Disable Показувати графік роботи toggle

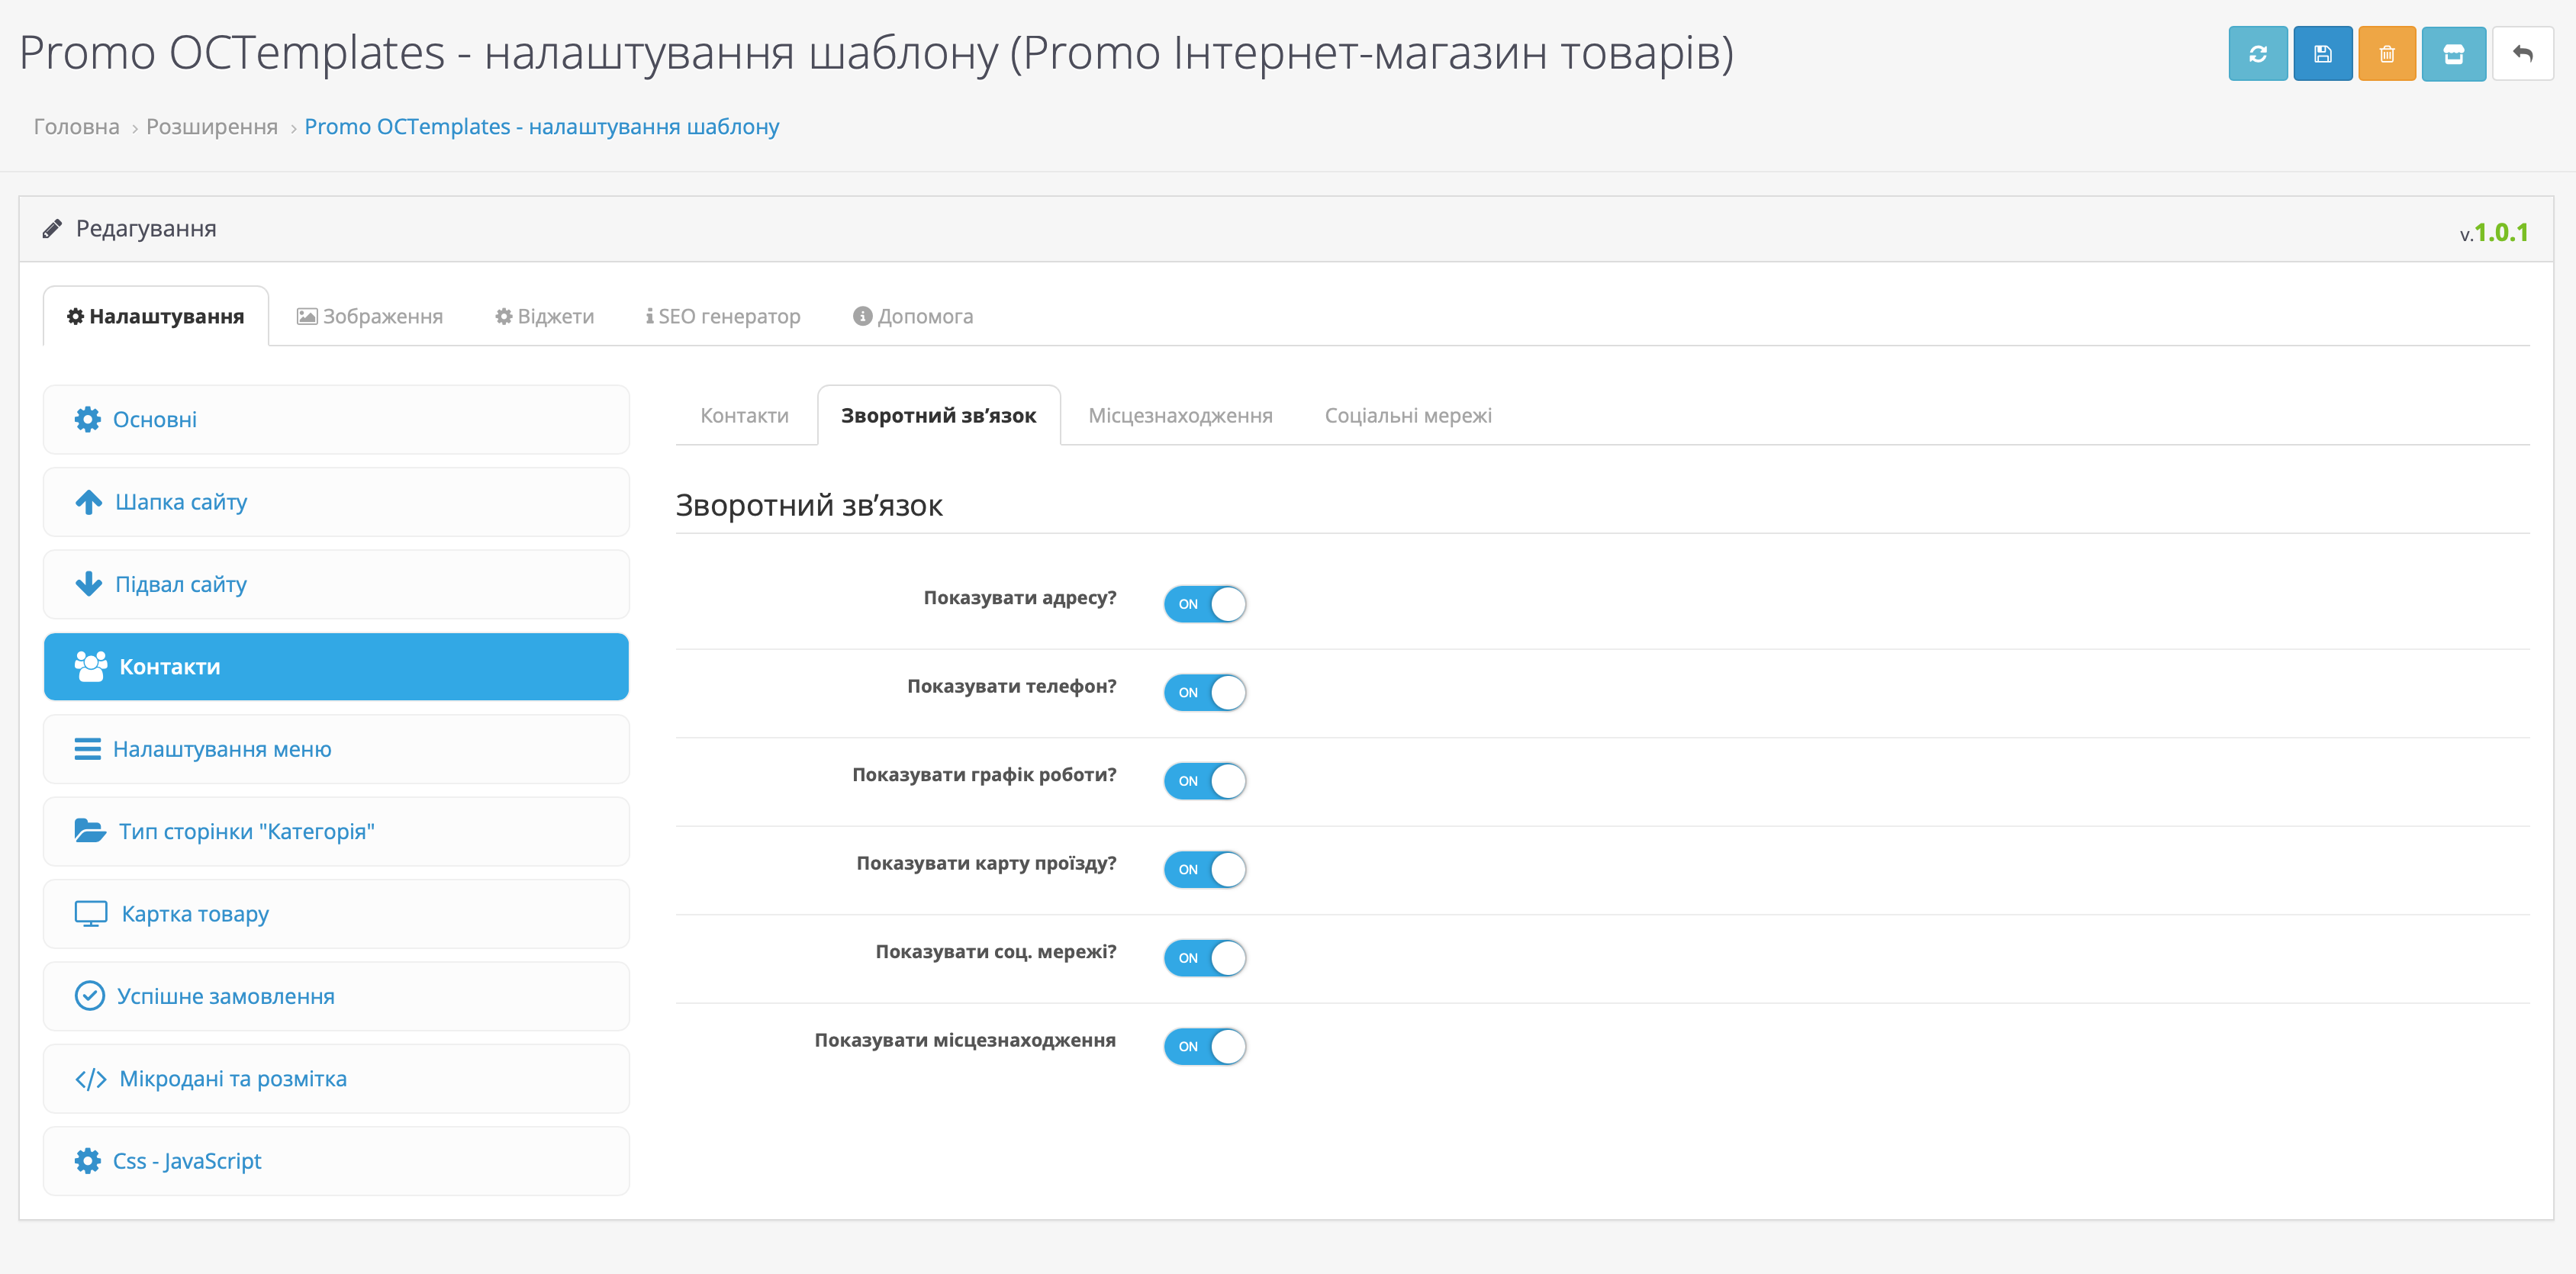point(1204,781)
